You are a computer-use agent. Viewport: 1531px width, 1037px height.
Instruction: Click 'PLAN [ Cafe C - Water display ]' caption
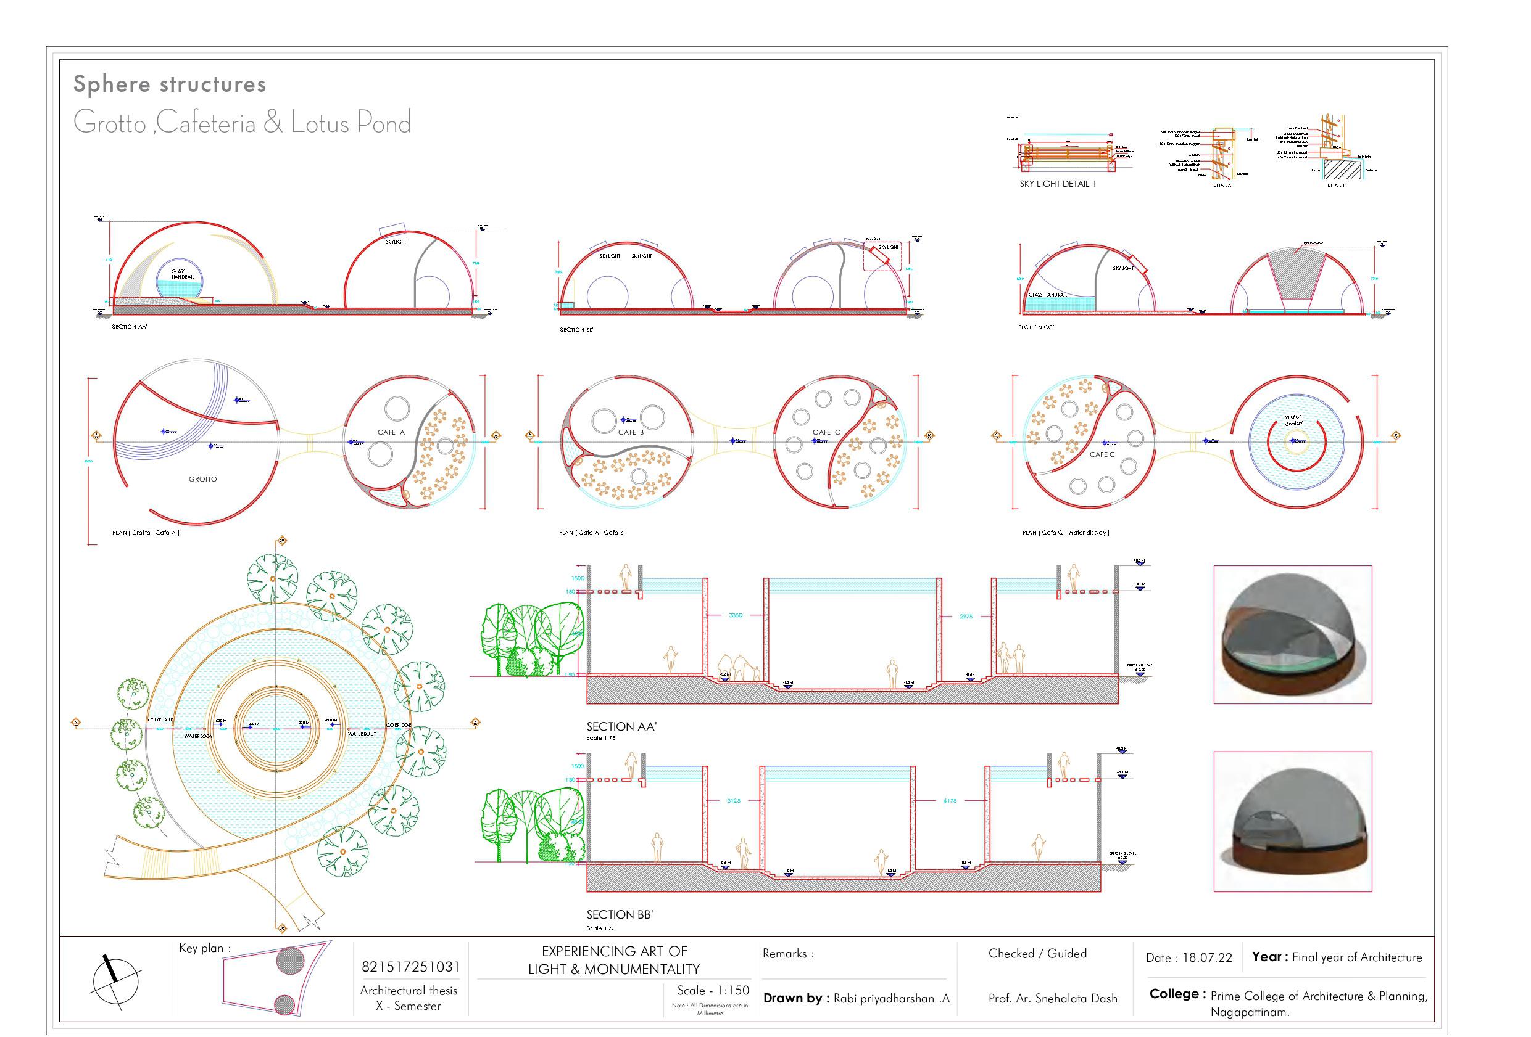click(x=1066, y=532)
